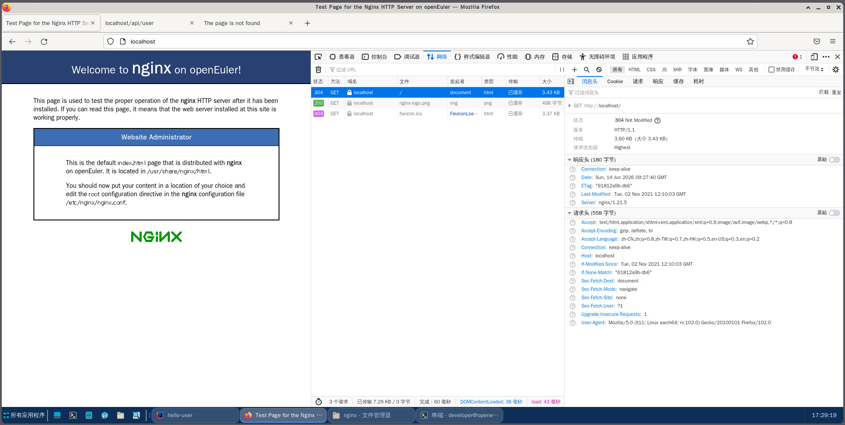Open network settings gear
Screen dimensions: 845x425
(x=836, y=70)
